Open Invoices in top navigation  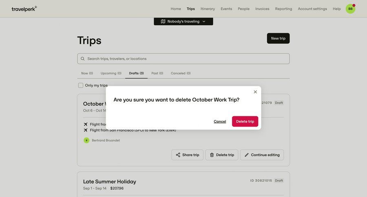coord(262,9)
